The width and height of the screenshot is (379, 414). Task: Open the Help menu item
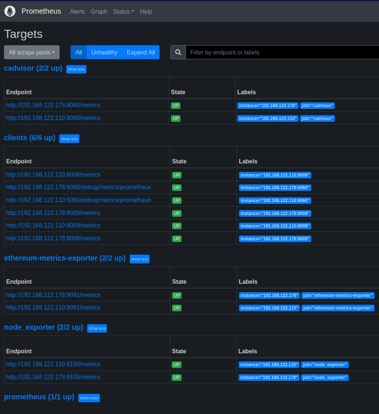coord(146,11)
